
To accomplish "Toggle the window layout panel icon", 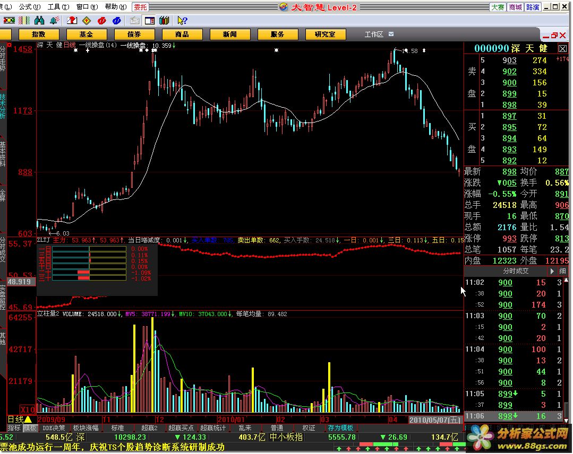I will pyautogui.click(x=150, y=21).
